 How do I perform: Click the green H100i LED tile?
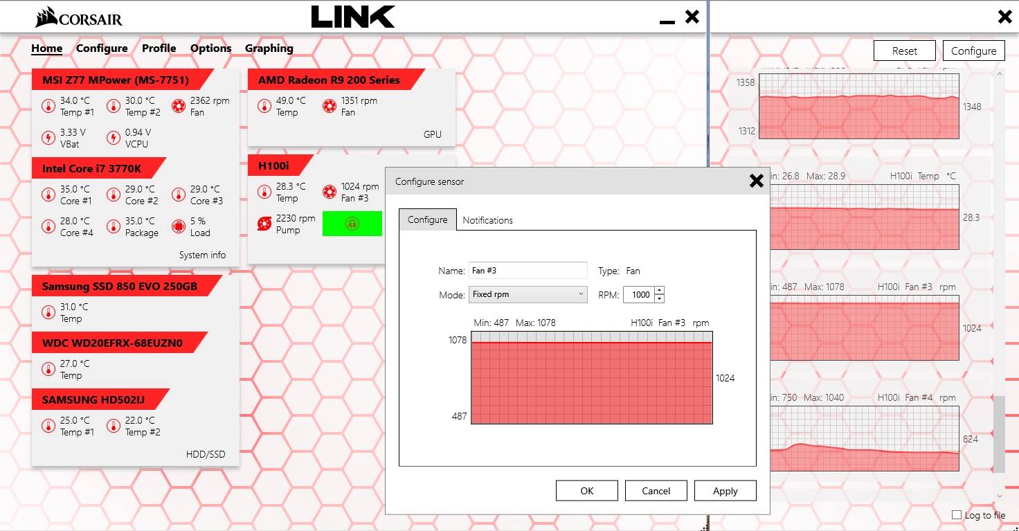click(x=352, y=224)
